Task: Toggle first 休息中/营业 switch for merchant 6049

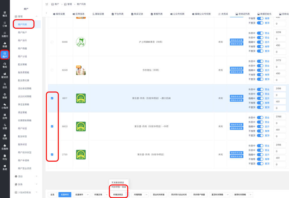Action: (260, 61)
